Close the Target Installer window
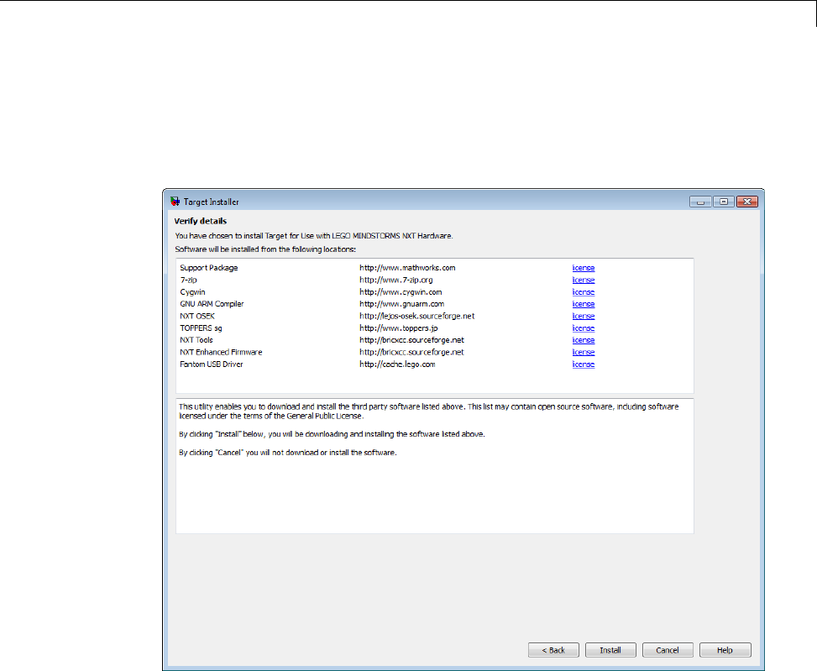The width and height of the screenshot is (817, 671). click(x=747, y=202)
